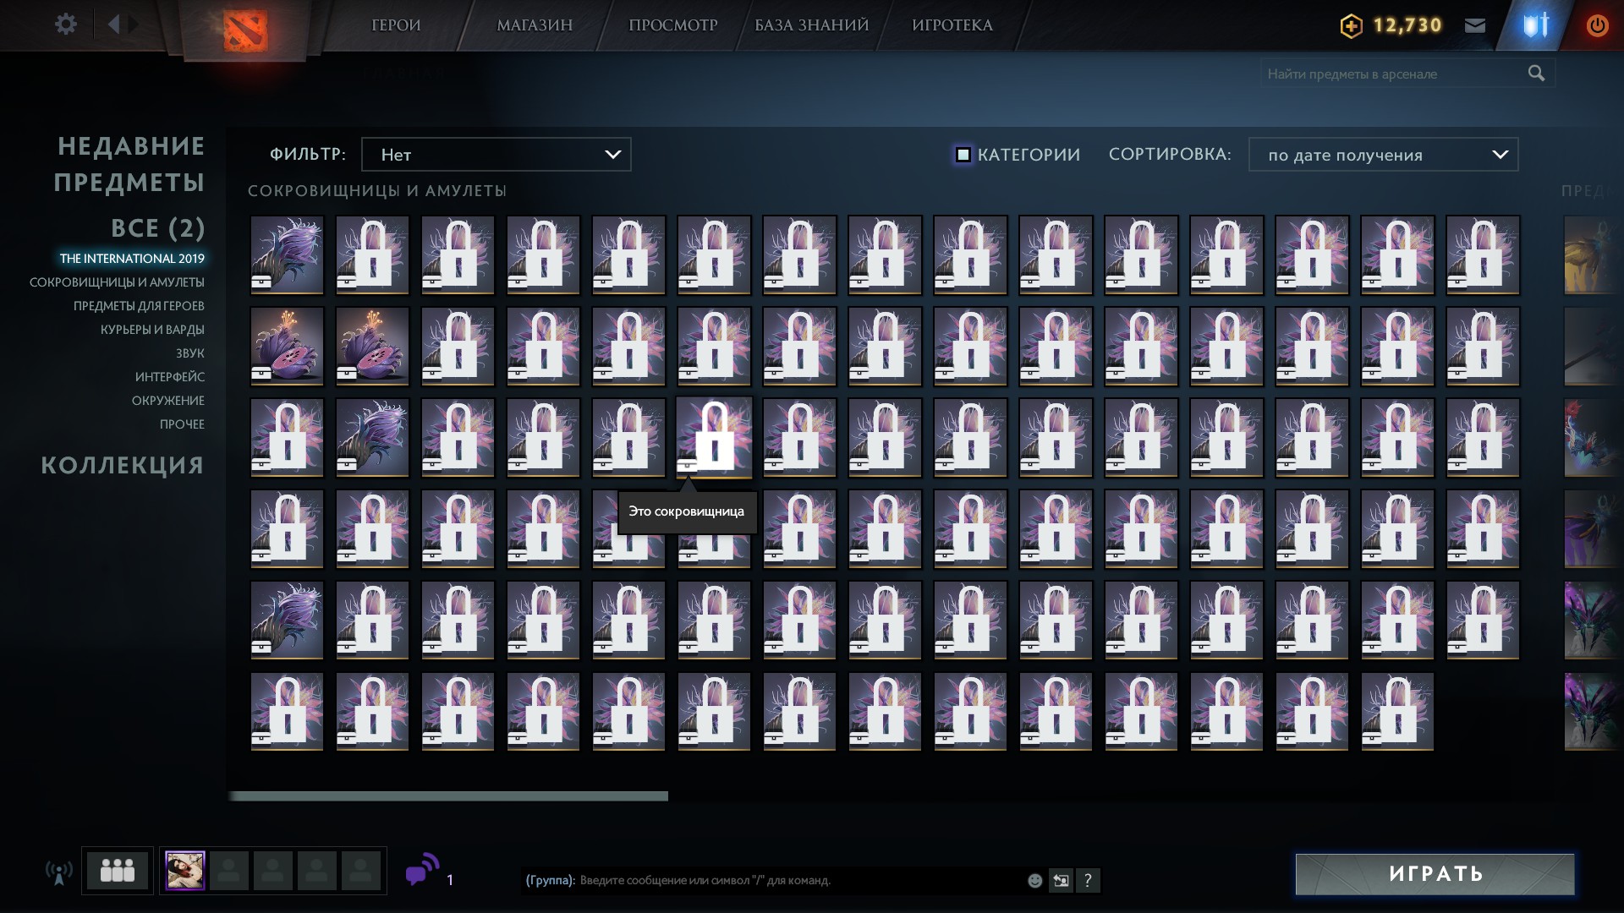Open the Герои menu tab

click(x=396, y=25)
